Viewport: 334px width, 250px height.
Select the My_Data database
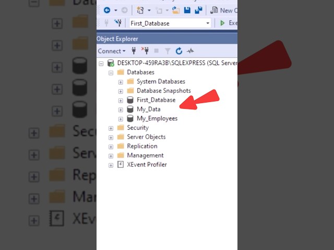pos(148,109)
